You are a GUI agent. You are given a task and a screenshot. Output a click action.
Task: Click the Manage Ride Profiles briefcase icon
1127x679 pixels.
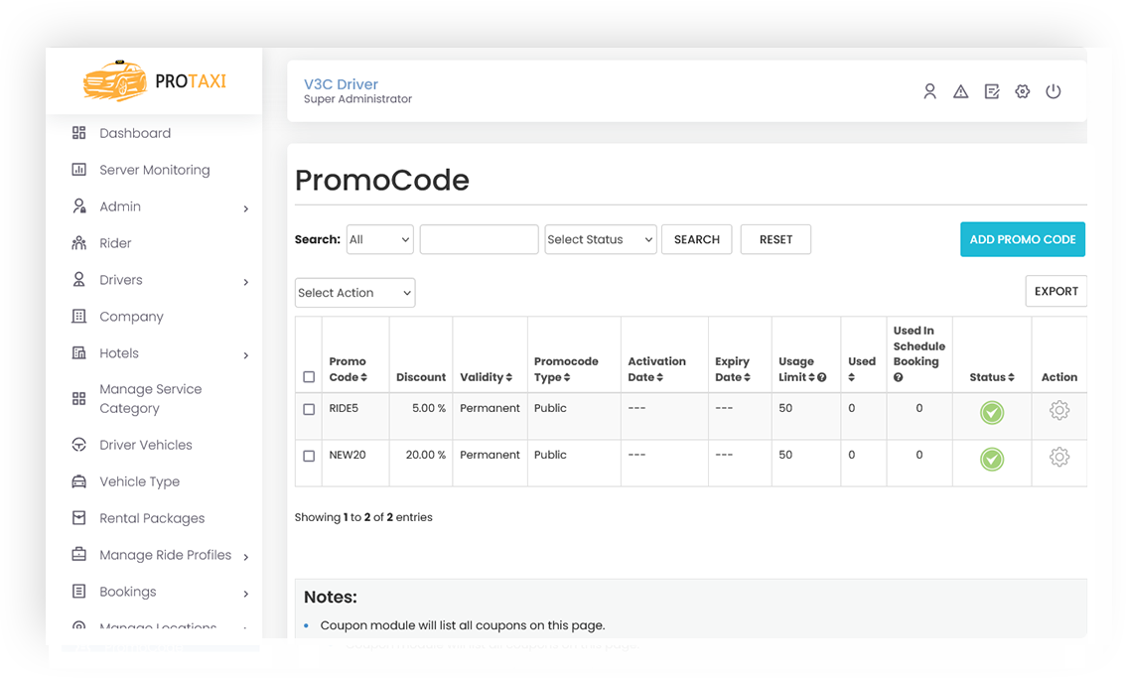(79, 555)
